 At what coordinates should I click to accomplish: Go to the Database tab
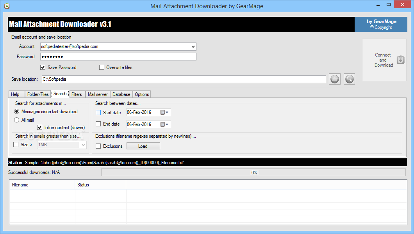click(x=121, y=94)
